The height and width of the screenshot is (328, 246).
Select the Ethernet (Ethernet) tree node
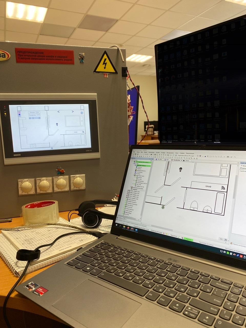pyautogui.click(x=132, y=201)
